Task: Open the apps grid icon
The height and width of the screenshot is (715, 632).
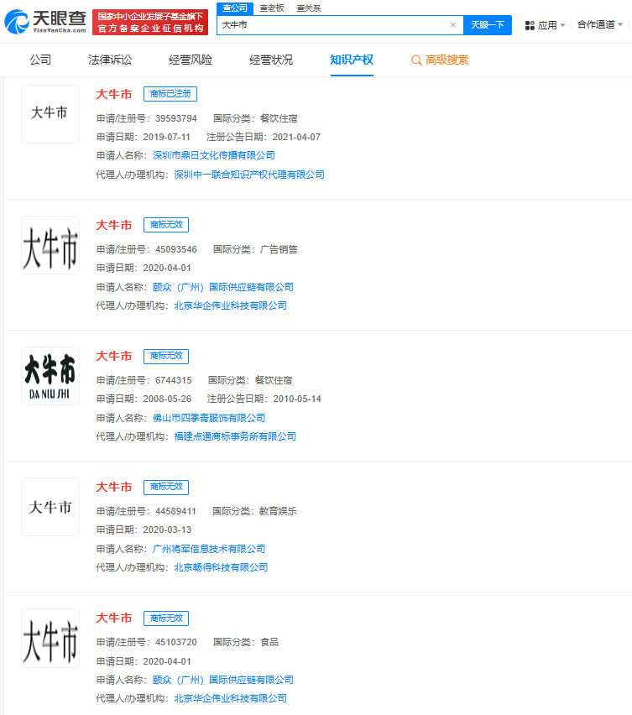Action: [530, 25]
